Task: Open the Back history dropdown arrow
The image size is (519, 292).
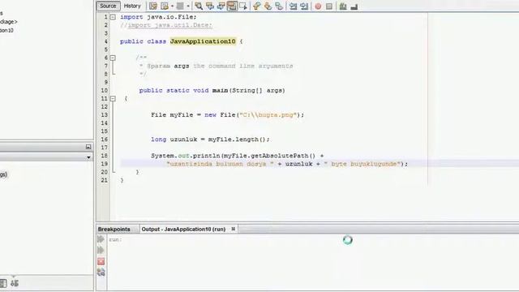Action: coord(172,6)
